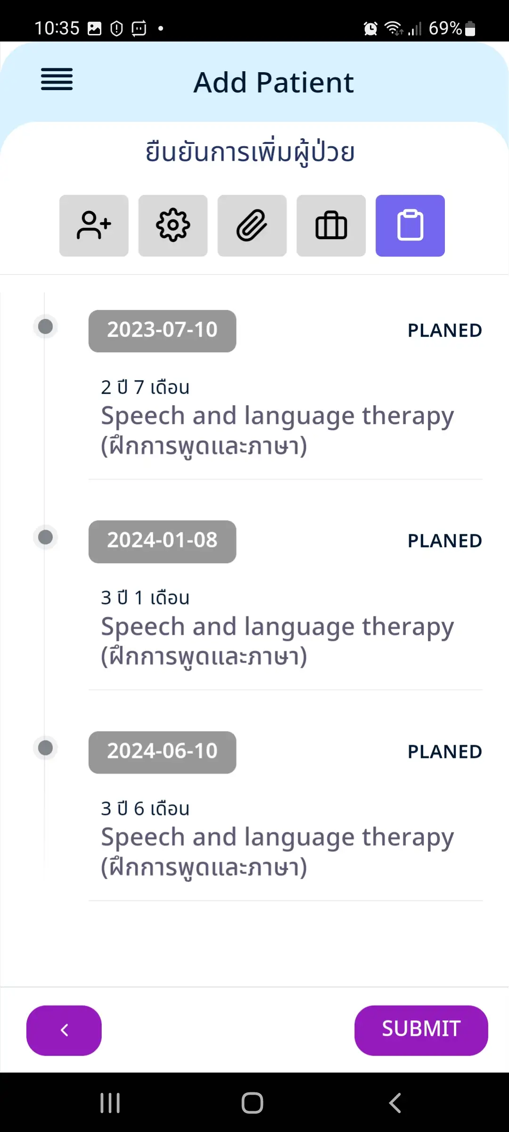
Task: Open the briefcase step icon
Action: [331, 225]
